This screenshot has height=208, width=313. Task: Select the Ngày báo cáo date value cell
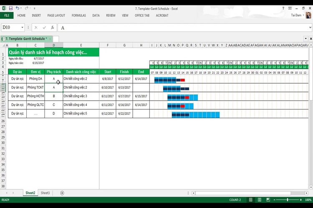pos(36,63)
